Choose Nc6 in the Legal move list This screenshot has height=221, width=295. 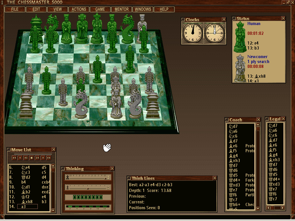point(273,135)
